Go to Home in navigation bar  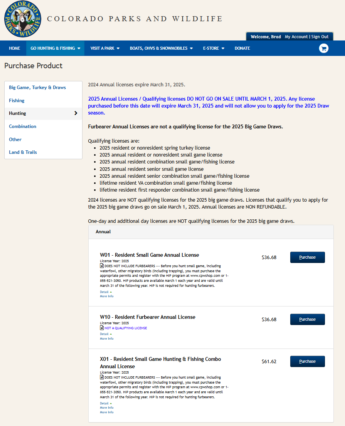pos(14,48)
